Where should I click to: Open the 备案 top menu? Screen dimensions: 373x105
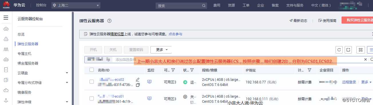coord(275,5)
